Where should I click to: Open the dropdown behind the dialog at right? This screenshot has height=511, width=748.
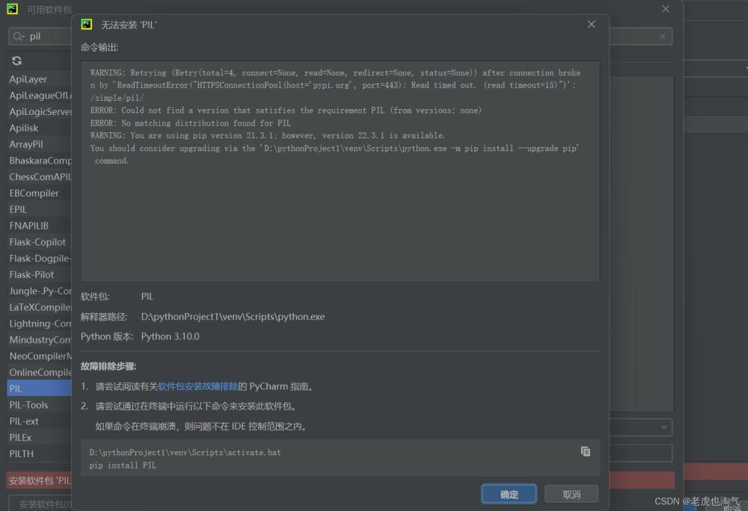[x=663, y=427]
